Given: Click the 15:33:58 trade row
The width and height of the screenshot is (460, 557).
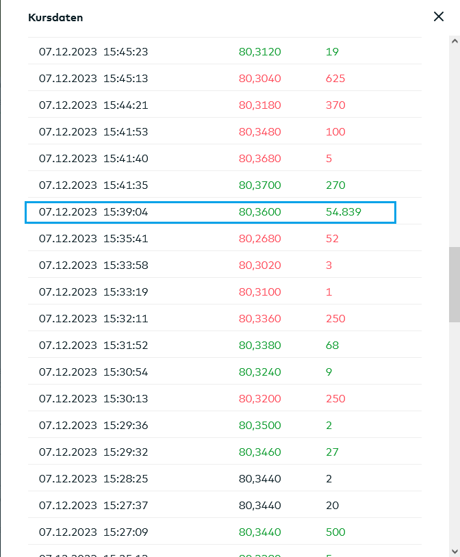Looking at the screenshot, I should [210, 265].
